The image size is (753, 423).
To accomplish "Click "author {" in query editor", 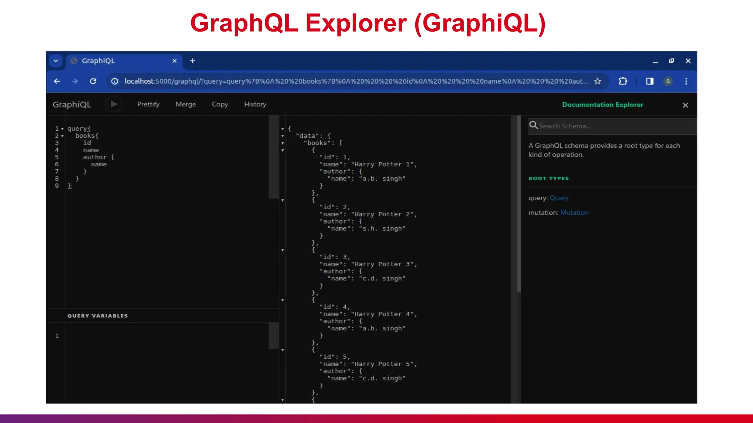I will pos(99,157).
